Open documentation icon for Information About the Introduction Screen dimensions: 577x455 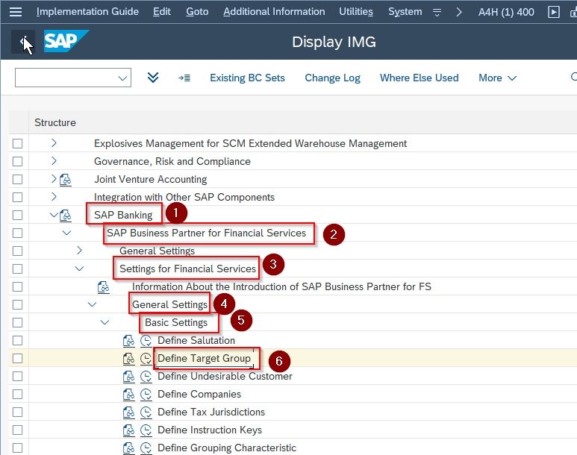pyautogui.click(x=104, y=287)
